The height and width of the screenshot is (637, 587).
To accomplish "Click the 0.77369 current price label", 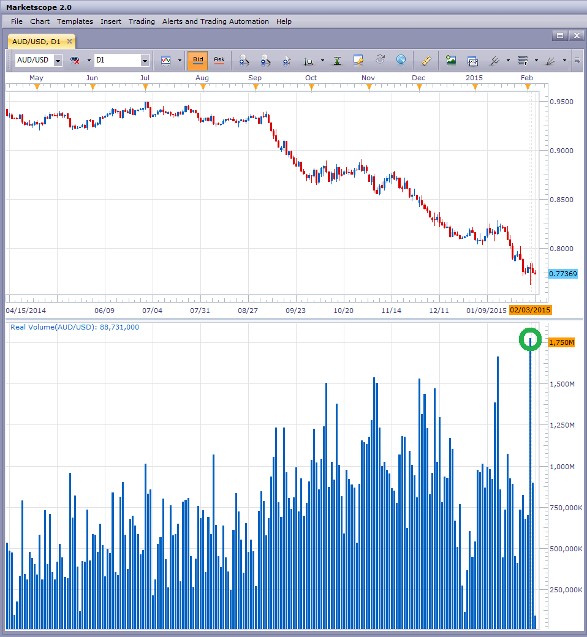I will tap(563, 274).
